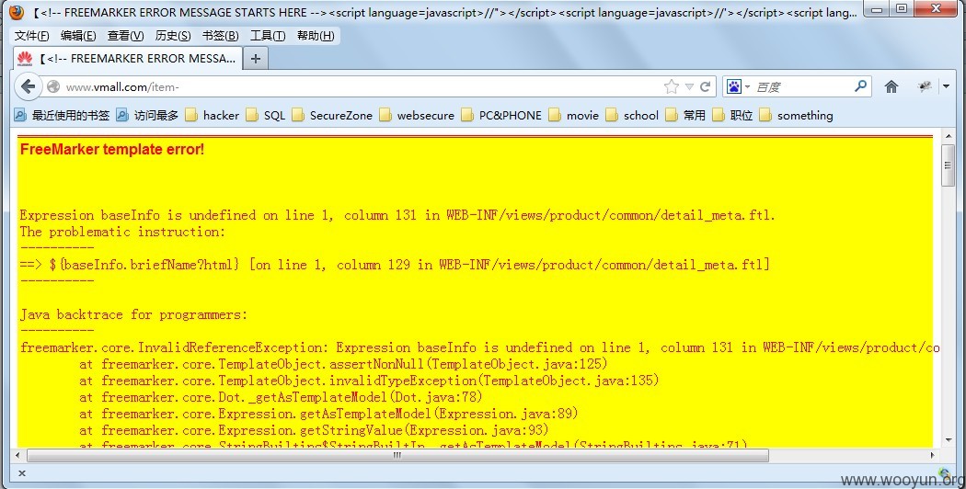The width and height of the screenshot is (966, 489).
Task: Open the PC&PHONE bookmarks folder
Action: click(501, 115)
